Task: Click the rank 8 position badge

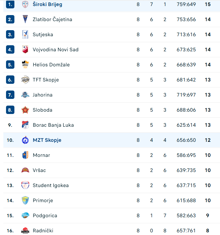Action: (x=10, y=110)
